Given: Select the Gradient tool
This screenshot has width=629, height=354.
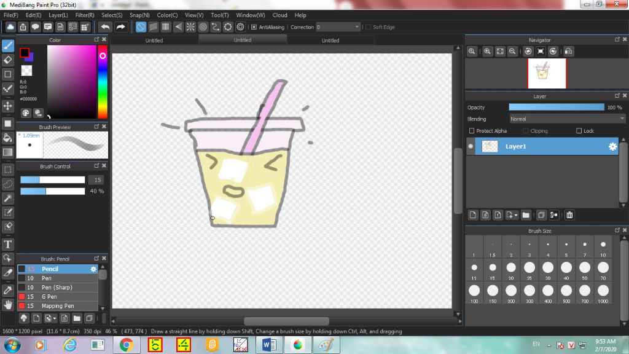Looking at the screenshot, I should pos(8,152).
